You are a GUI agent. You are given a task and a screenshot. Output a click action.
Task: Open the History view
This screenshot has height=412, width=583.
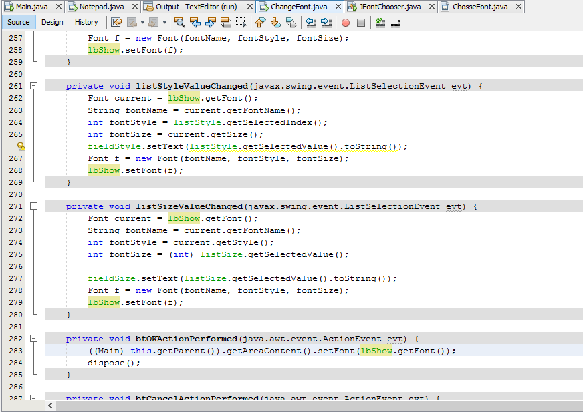(x=86, y=22)
